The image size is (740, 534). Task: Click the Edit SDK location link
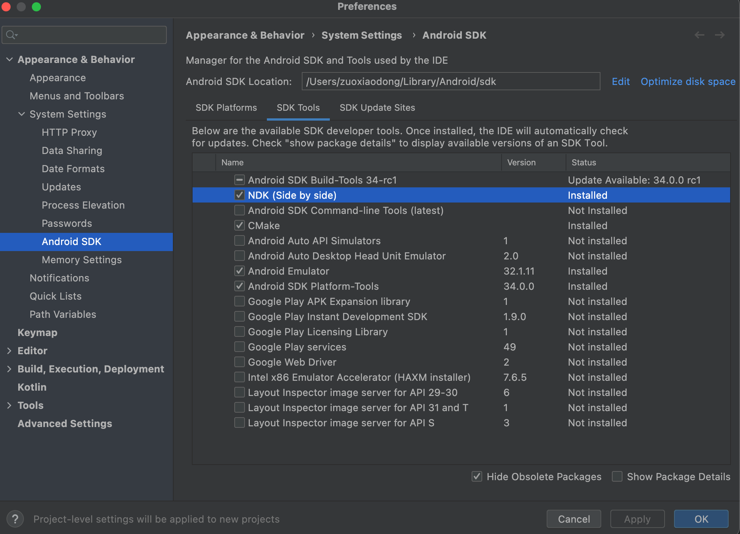pos(621,80)
